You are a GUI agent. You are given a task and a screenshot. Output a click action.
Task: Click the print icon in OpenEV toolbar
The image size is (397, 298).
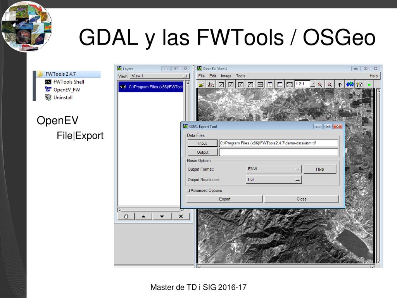211,84
